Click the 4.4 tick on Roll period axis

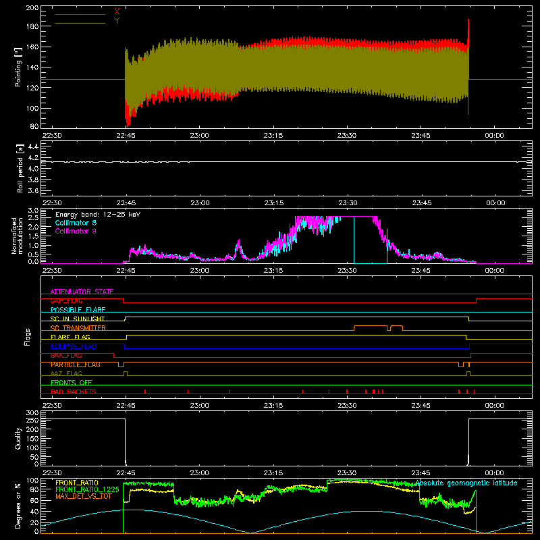pyautogui.click(x=33, y=146)
